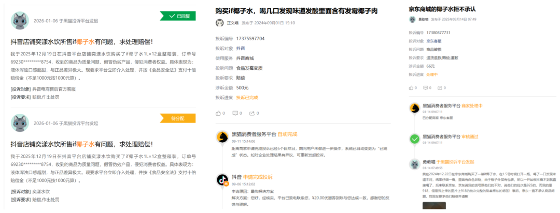Open the second 抖音店铺奕漾水饮 complaint title with 待分配
The height and width of the screenshot is (213, 560).
coord(82,144)
